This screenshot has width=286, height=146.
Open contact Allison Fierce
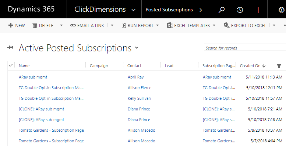(x=140, y=88)
